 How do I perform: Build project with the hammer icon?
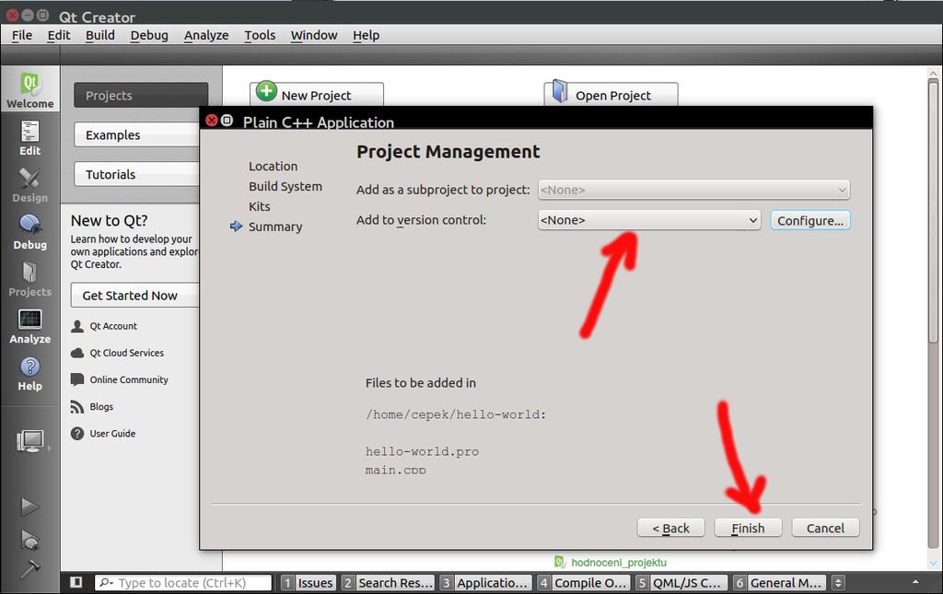pyautogui.click(x=29, y=568)
